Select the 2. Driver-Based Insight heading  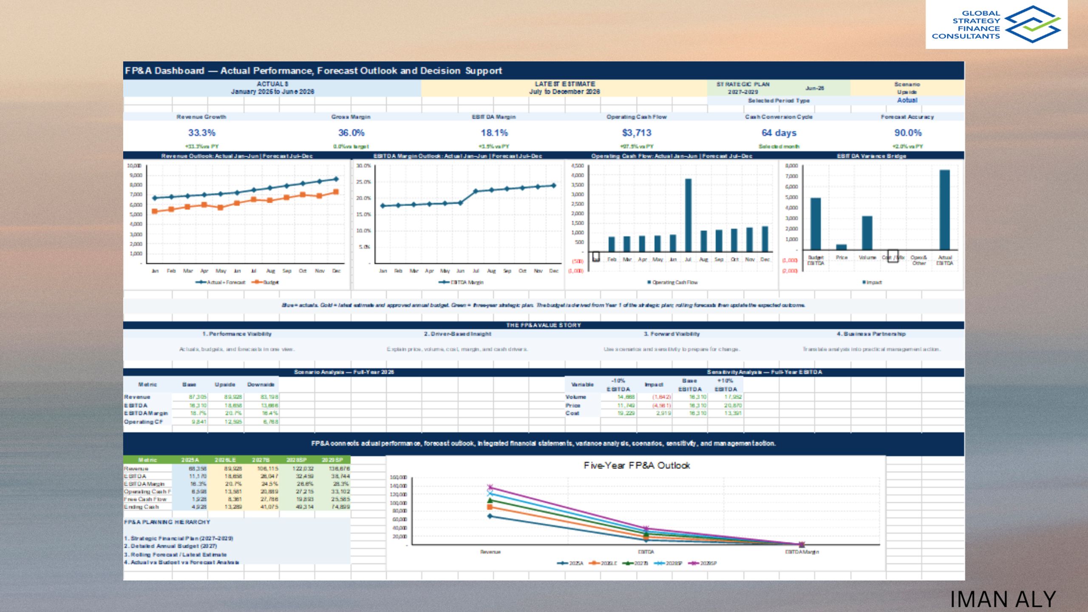tap(457, 334)
